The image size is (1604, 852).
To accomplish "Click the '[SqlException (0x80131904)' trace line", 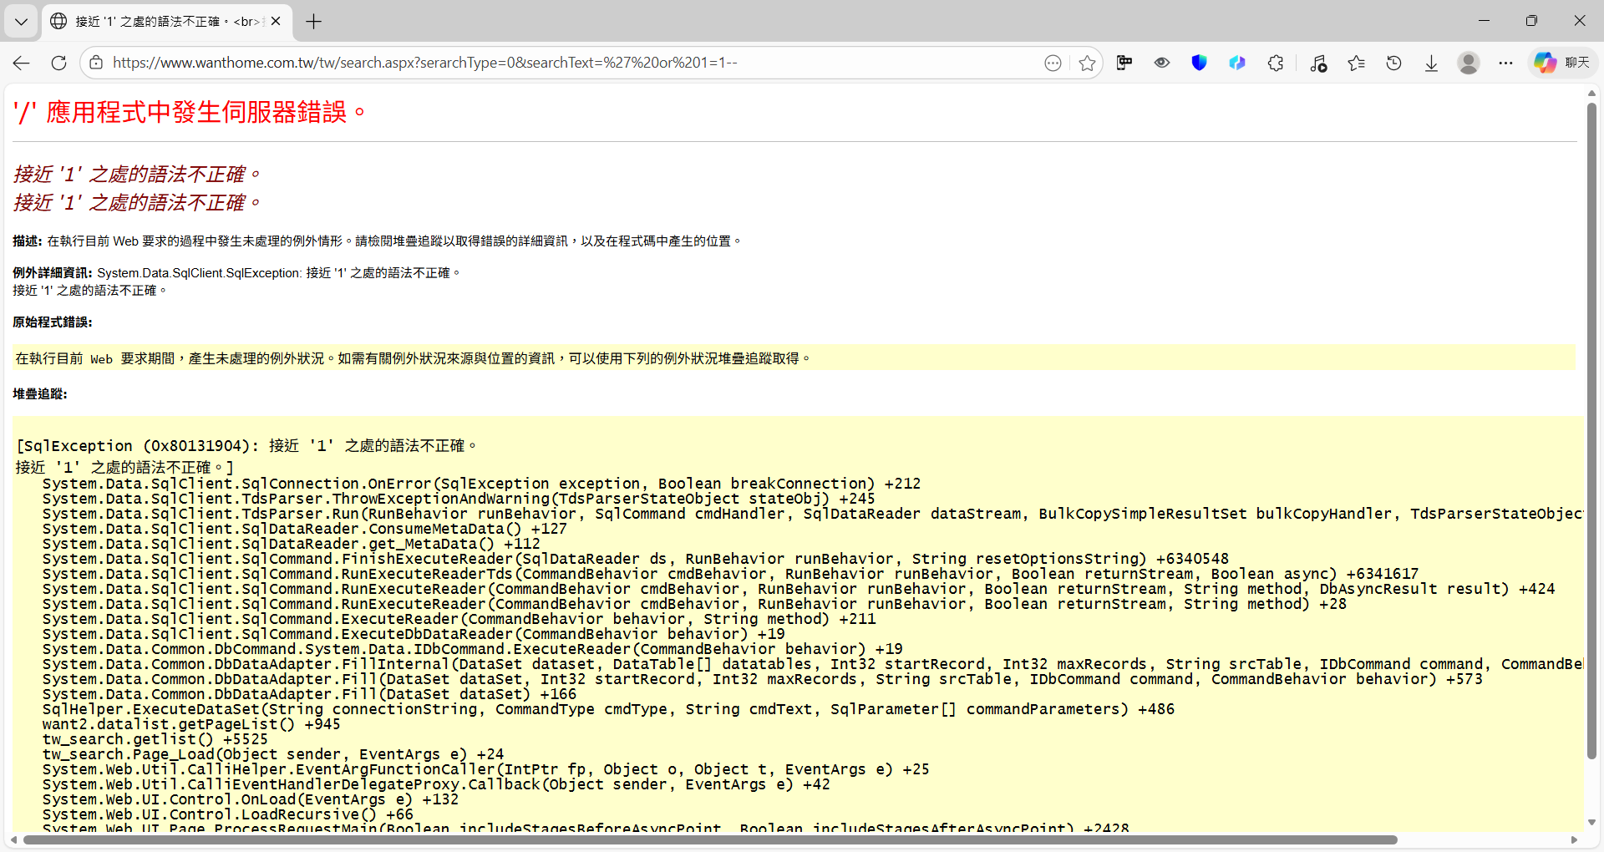I will click(246, 446).
